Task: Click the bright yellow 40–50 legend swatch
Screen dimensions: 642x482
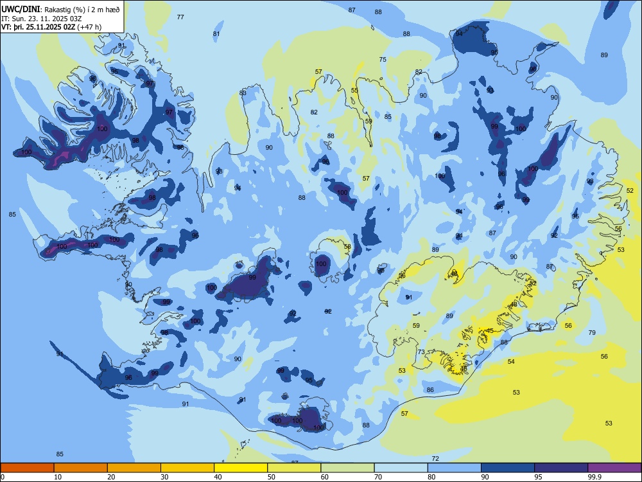Action: coord(241,468)
